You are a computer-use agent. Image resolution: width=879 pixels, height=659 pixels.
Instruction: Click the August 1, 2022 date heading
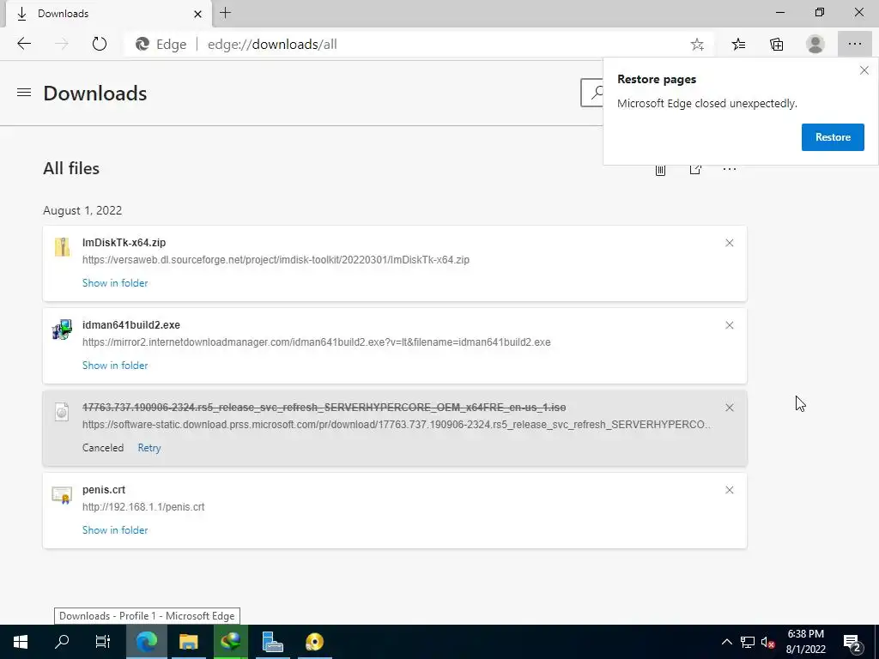tap(82, 210)
